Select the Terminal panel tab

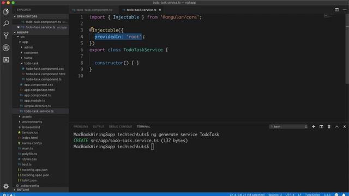click(143, 126)
